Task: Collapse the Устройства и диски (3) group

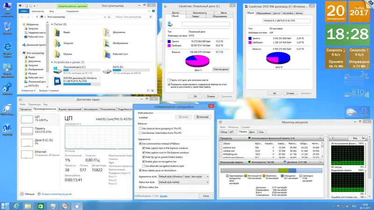Action: 52,62
